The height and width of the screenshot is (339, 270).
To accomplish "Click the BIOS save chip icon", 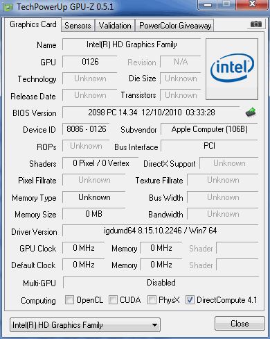I will coord(251,113).
